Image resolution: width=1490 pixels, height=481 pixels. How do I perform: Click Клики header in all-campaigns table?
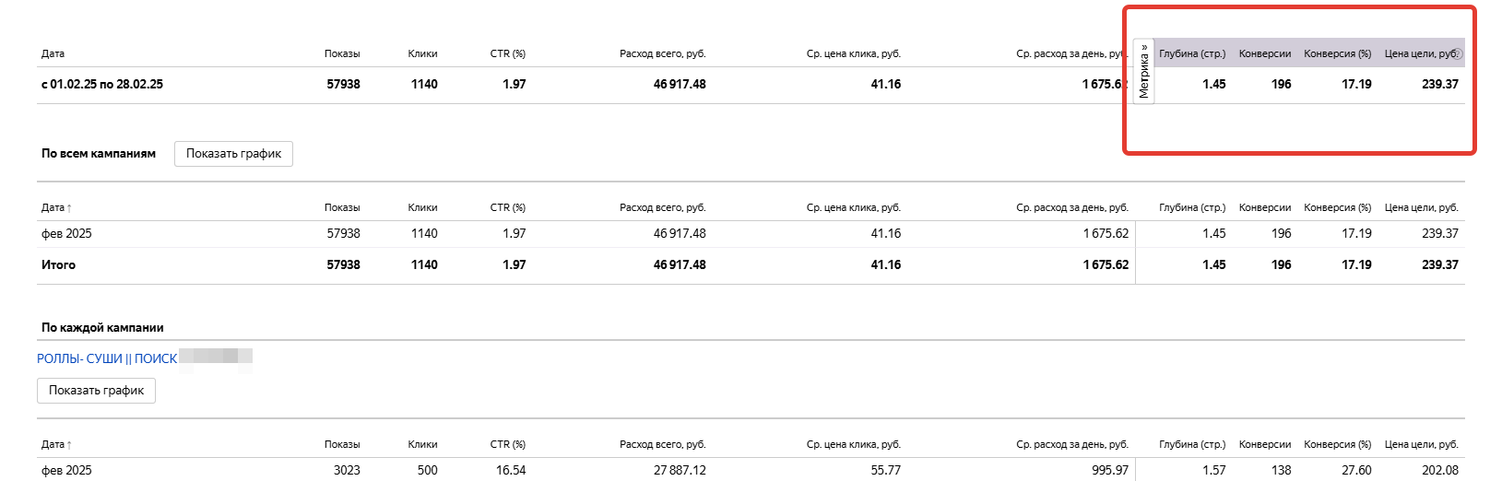[x=422, y=208]
